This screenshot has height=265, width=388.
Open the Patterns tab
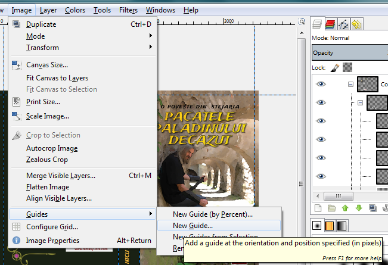(x=329, y=226)
